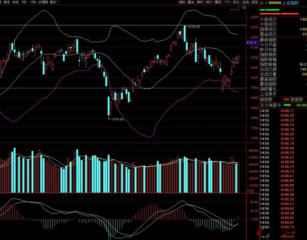The width and height of the screenshot is (307, 240).
Task: Click the green bar under the 999999 title
Action: tap(270, 10)
